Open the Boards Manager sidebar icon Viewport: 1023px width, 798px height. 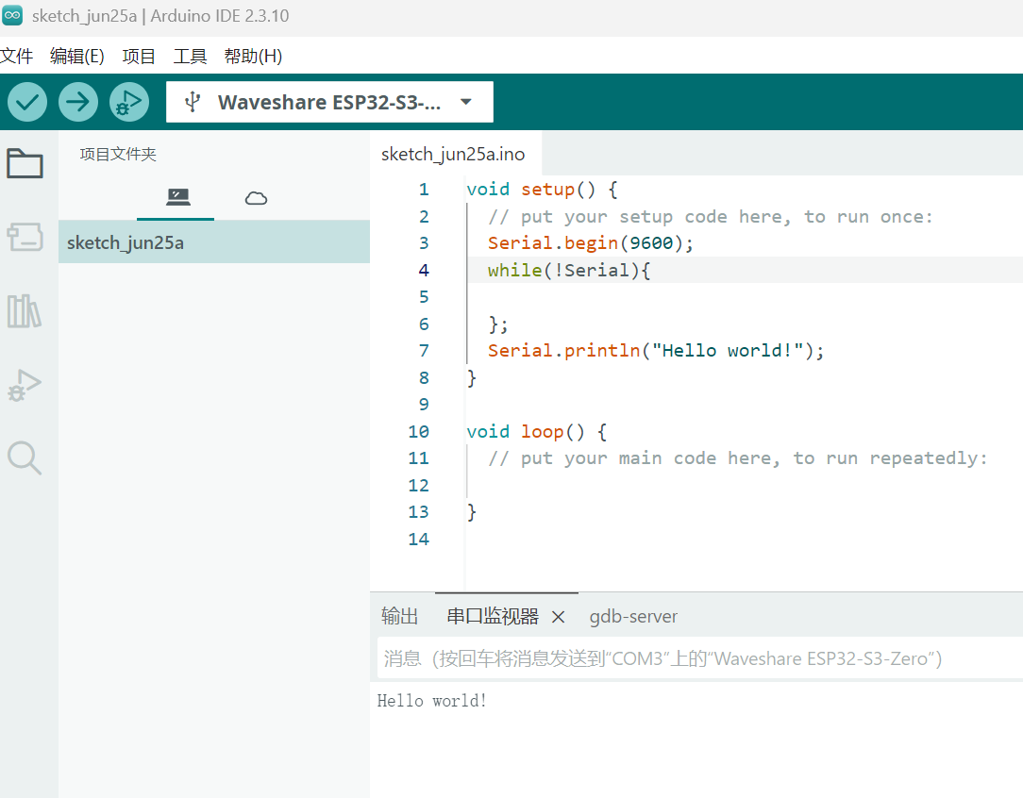(25, 237)
